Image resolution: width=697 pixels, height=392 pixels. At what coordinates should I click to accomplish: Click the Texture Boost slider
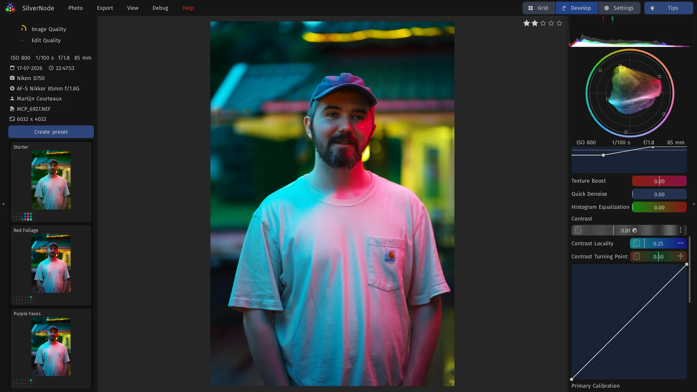(659, 181)
